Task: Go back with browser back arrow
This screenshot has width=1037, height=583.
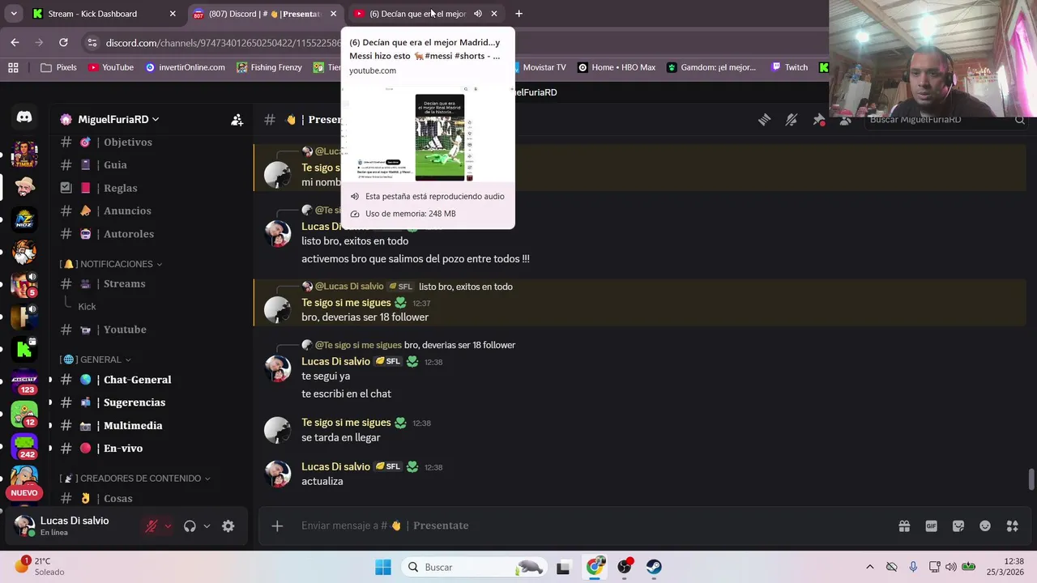Action: pos(15,42)
